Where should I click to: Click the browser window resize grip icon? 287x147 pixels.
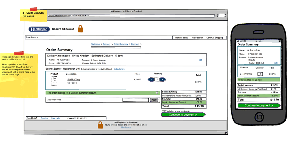(226, 133)
